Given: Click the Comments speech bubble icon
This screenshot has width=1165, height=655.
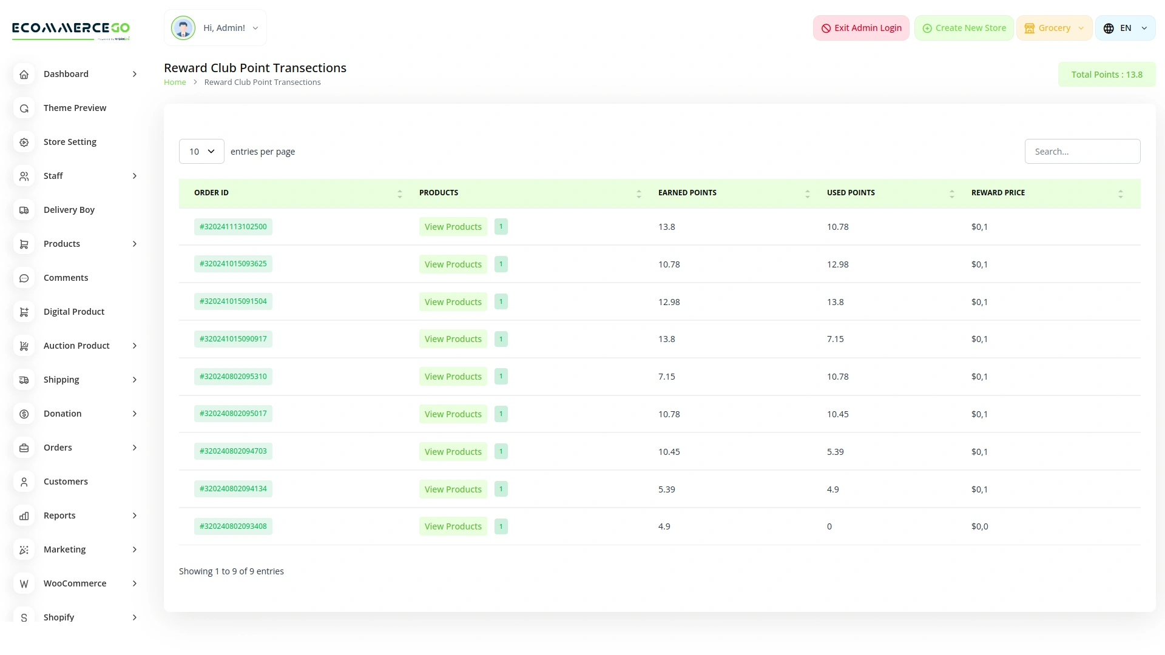Looking at the screenshot, I should pos(24,278).
